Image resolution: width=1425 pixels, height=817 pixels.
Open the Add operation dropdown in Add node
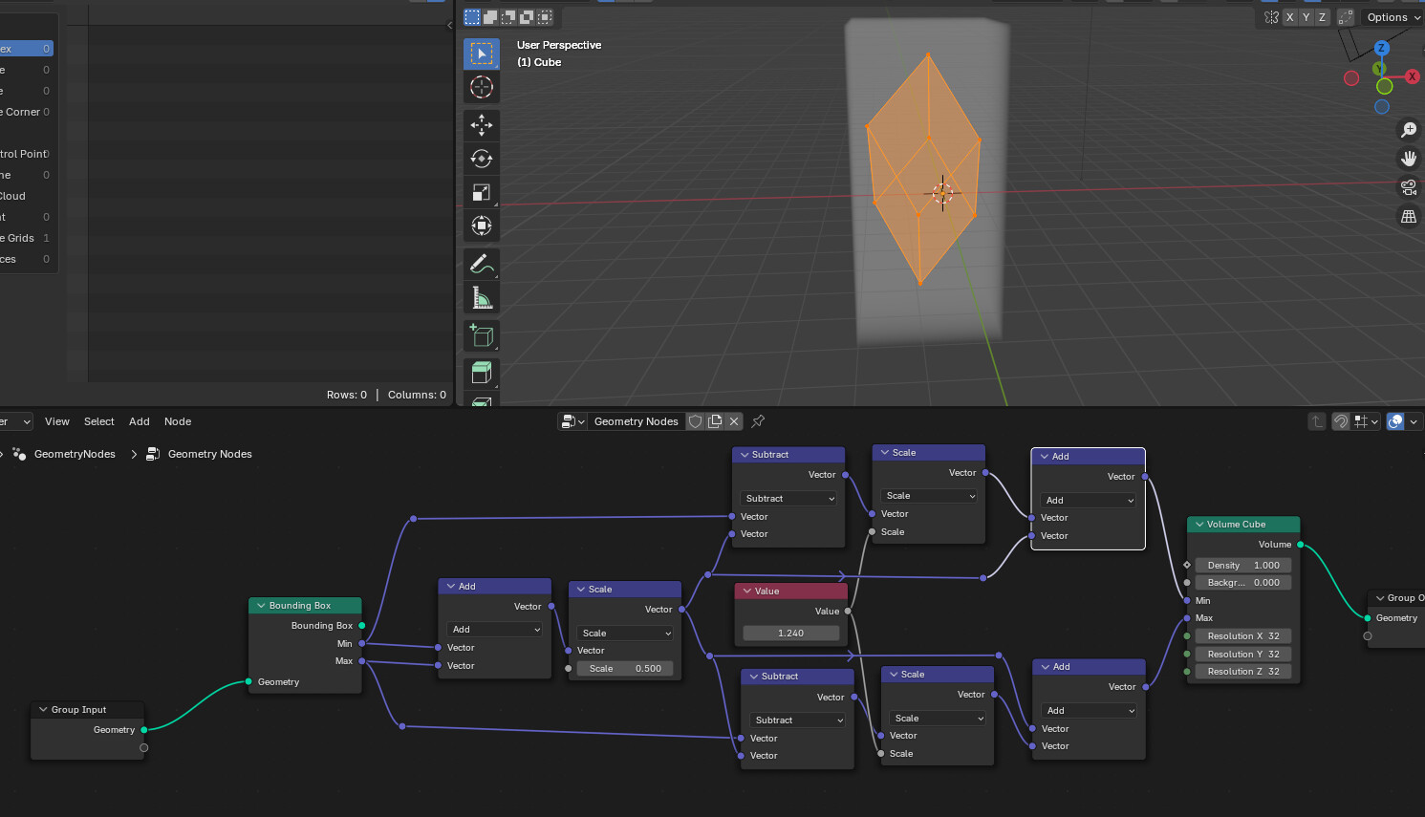pos(1088,500)
